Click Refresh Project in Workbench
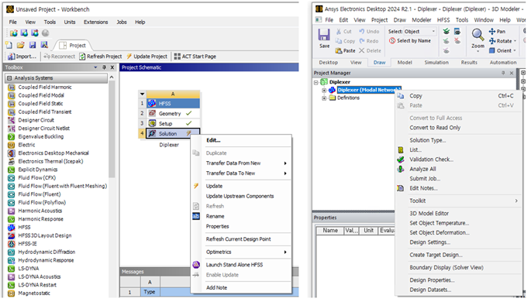531x302 pixels. point(101,57)
